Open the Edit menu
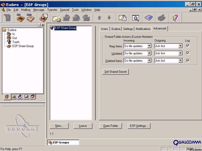 [16, 10]
